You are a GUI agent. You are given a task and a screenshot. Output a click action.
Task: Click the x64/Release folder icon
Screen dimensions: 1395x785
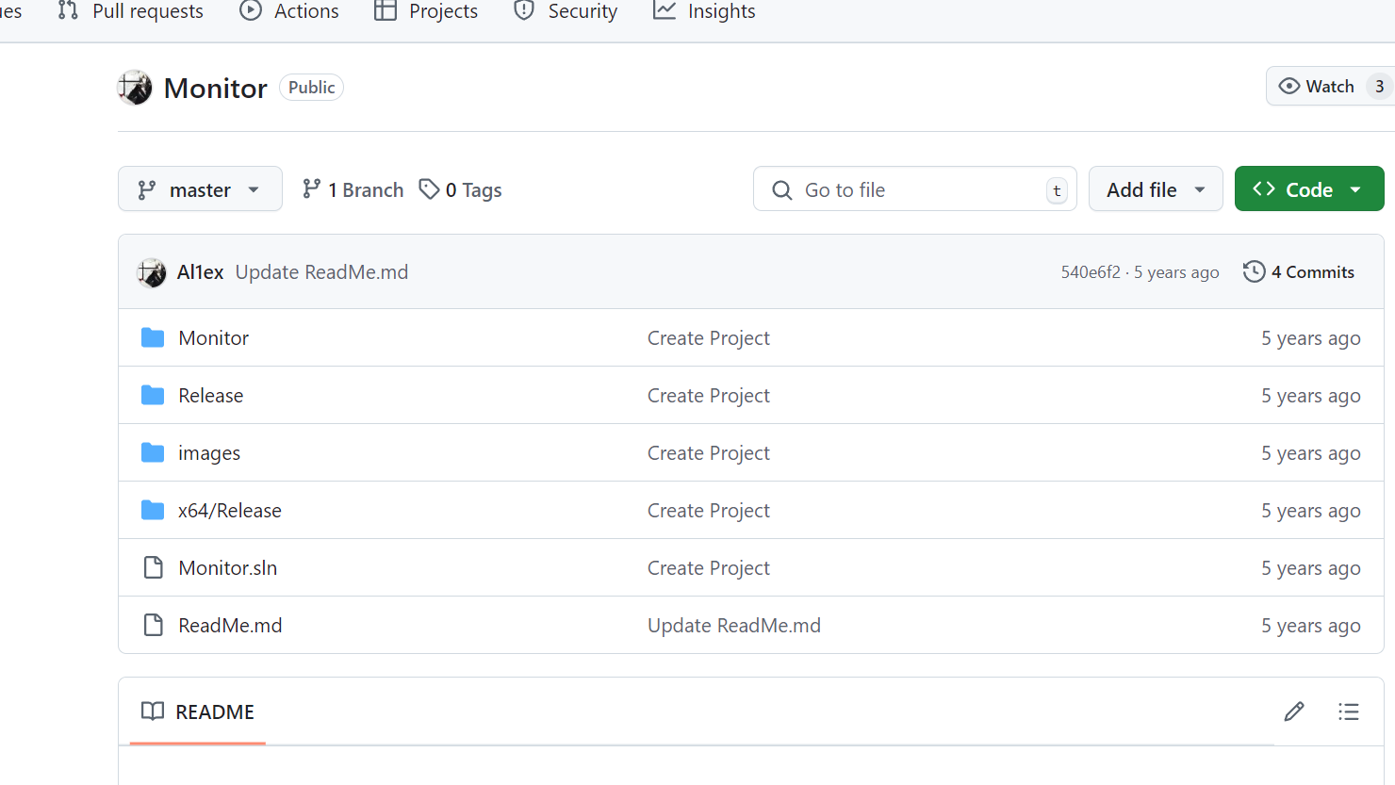(153, 510)
